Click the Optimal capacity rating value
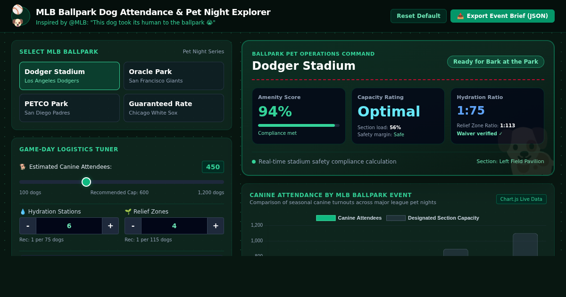 (x=389, y=112)
